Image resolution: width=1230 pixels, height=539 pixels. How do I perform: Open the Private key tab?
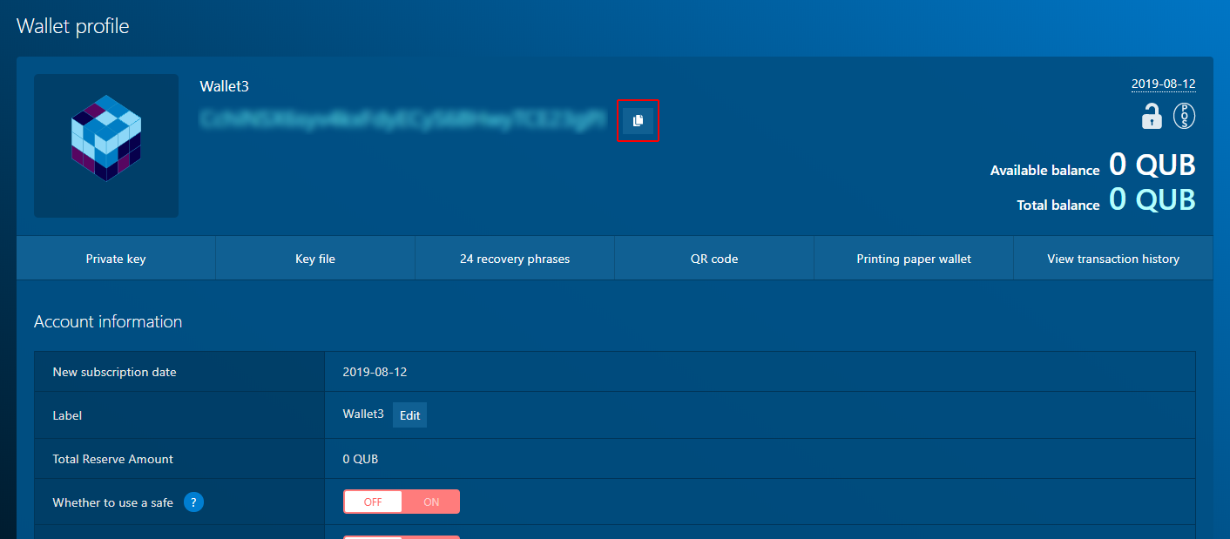click(x=116, y=259)
